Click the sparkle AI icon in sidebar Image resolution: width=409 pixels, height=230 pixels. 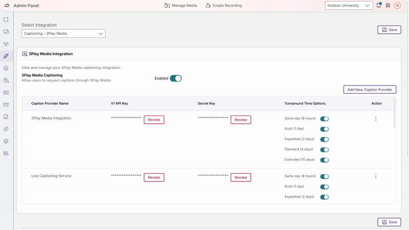6,129
